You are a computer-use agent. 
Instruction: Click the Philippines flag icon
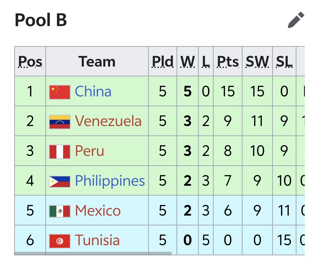click(x=60, y=182)
